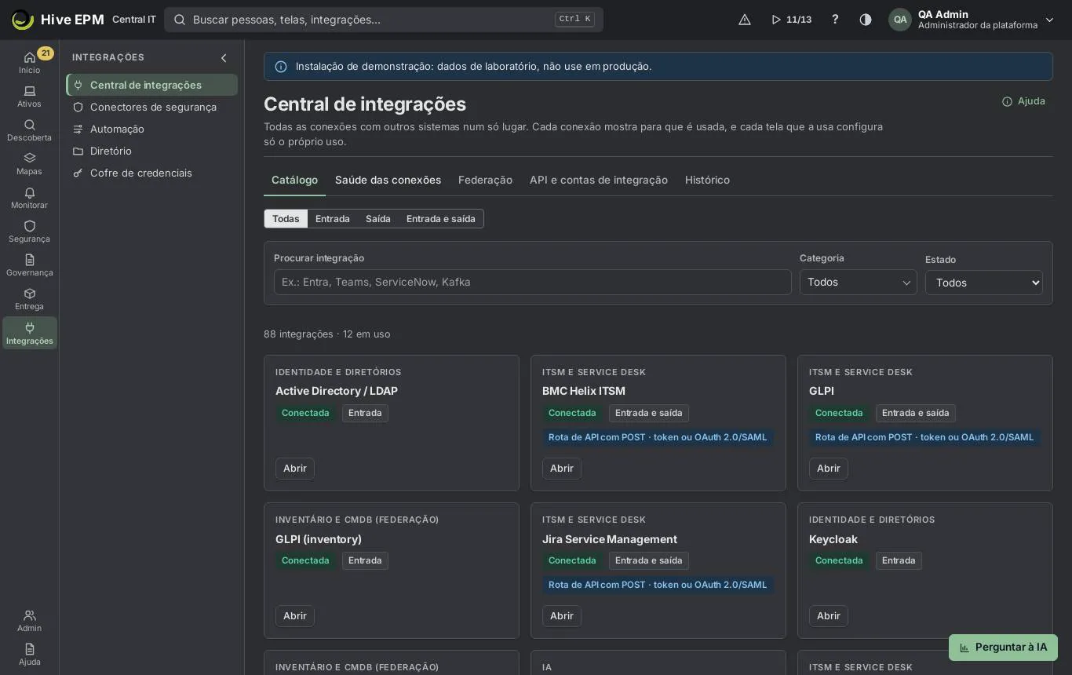
Task: Open the Histórico tab
Action: (x=707, y=180)
